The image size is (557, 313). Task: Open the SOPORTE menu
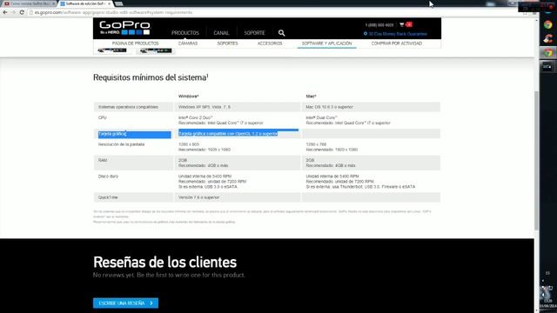coord(254,33)
